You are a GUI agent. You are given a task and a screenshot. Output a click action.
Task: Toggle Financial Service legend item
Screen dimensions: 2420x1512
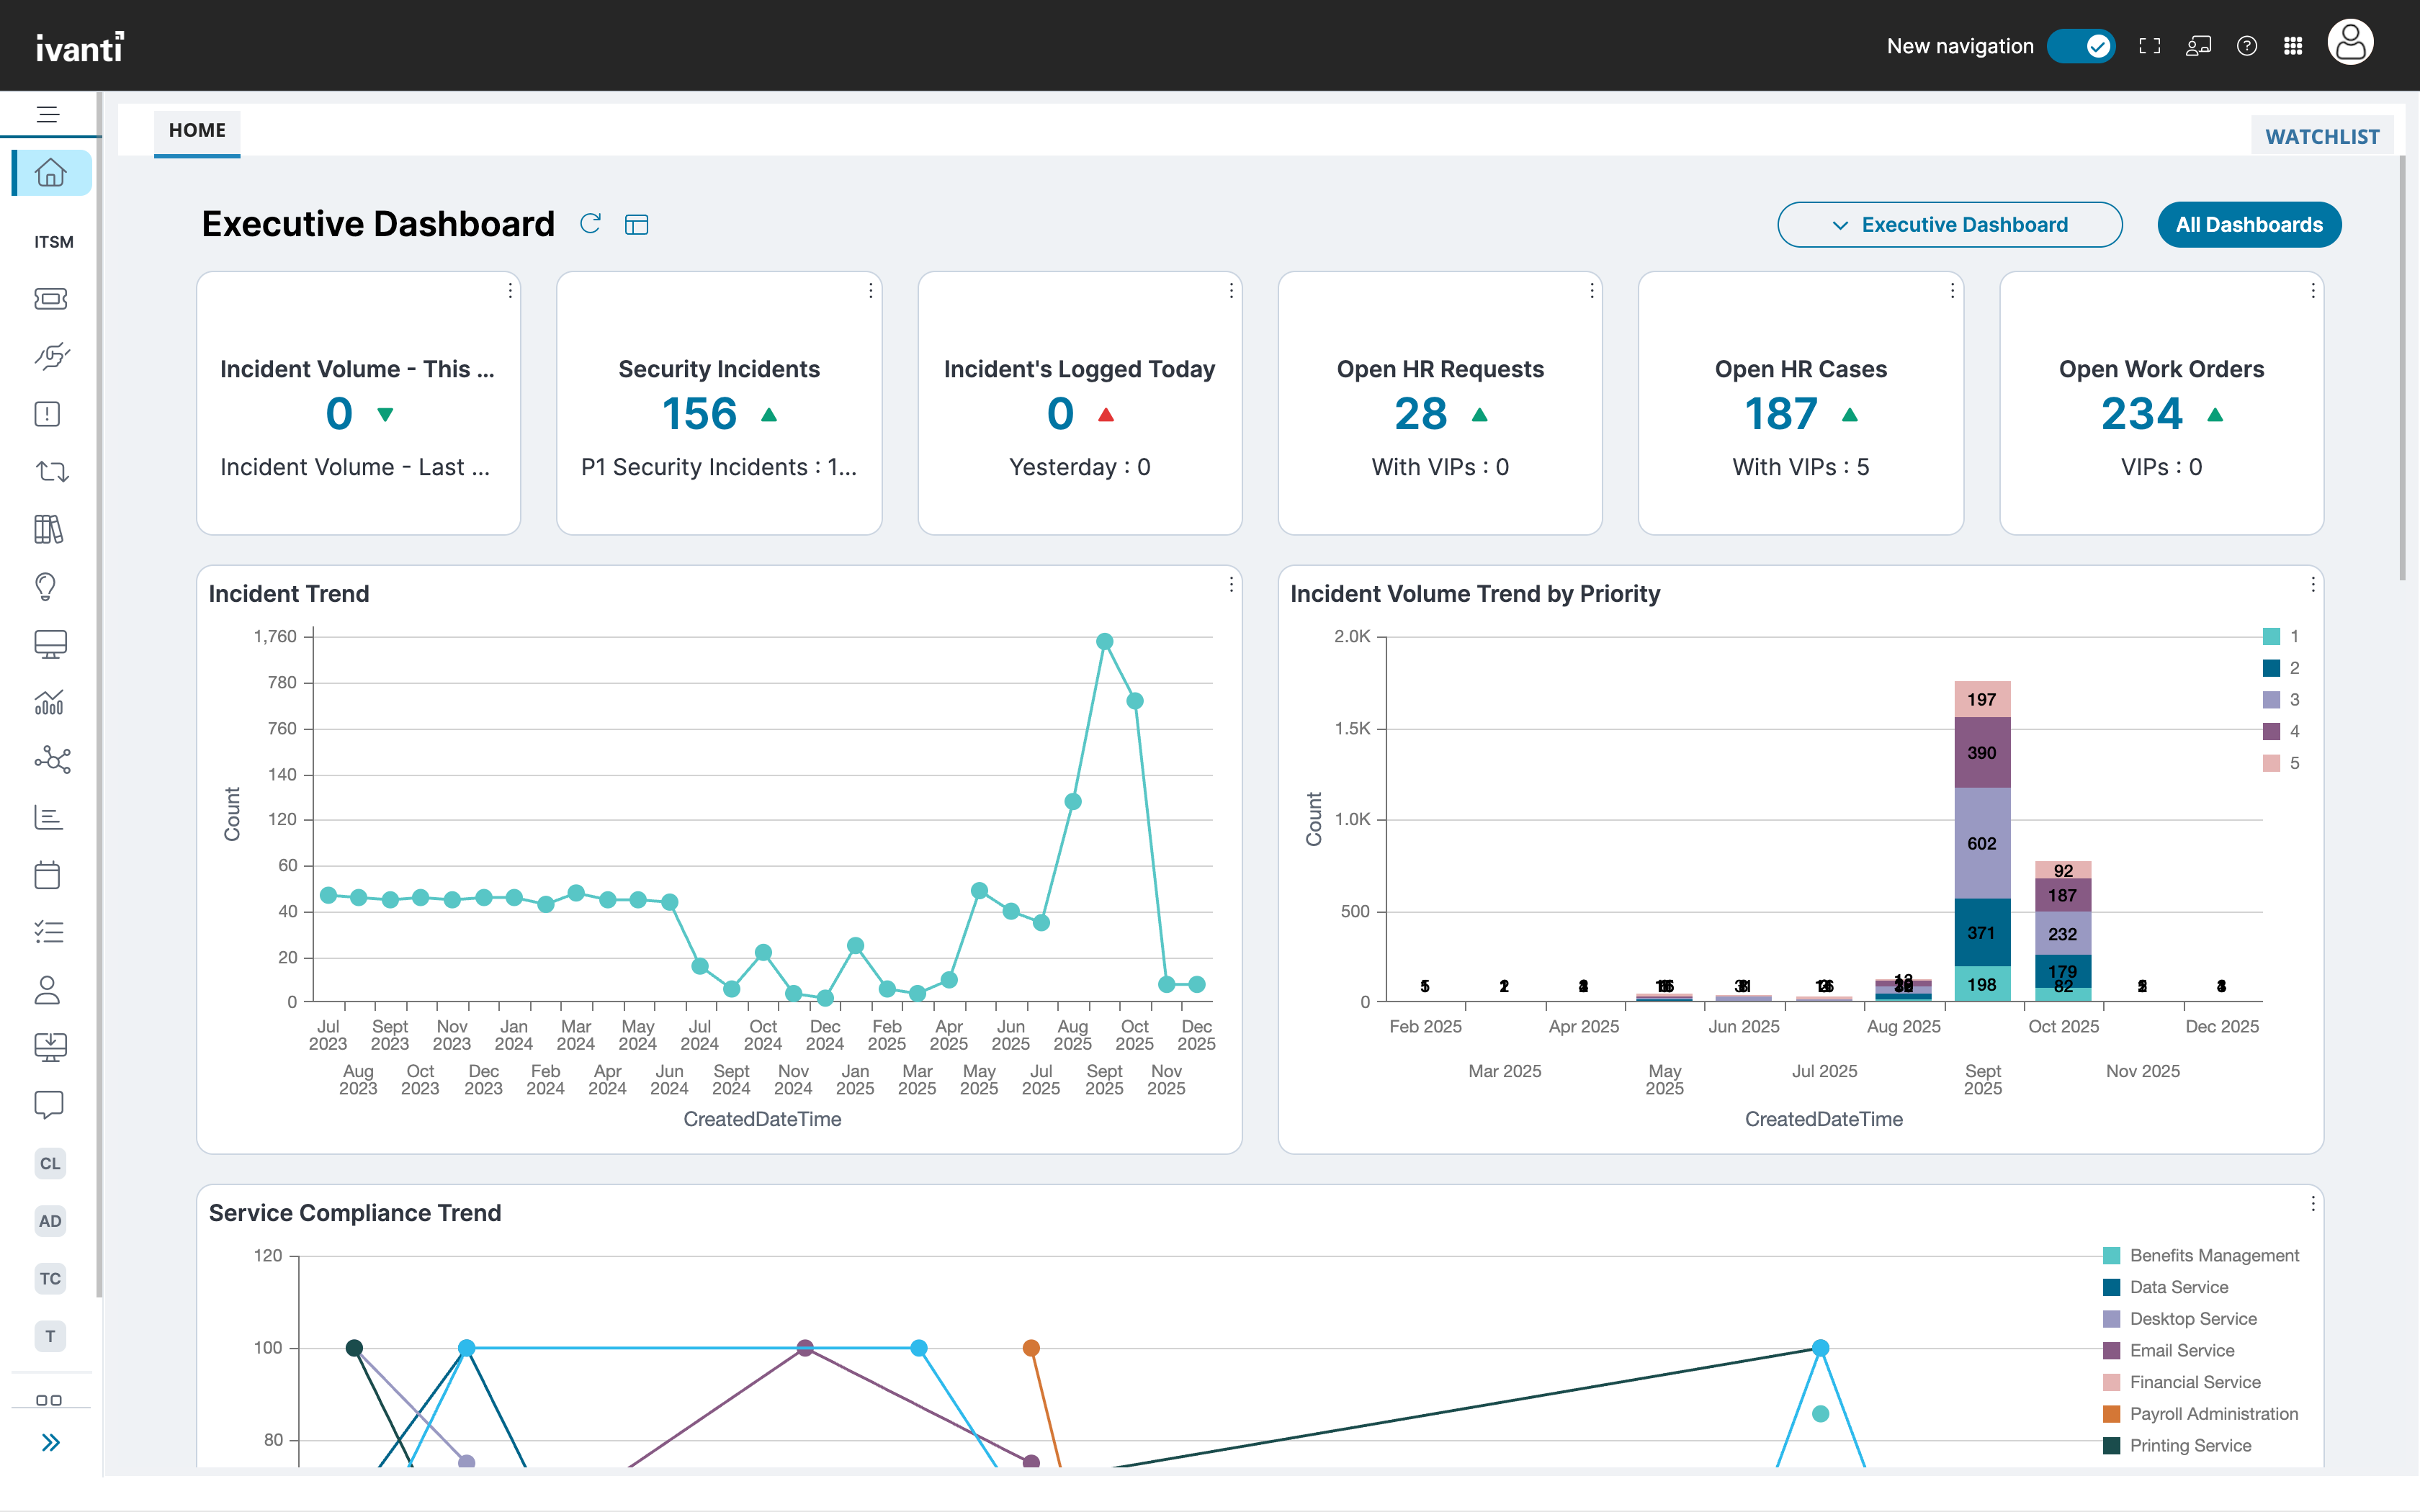2182,1382
